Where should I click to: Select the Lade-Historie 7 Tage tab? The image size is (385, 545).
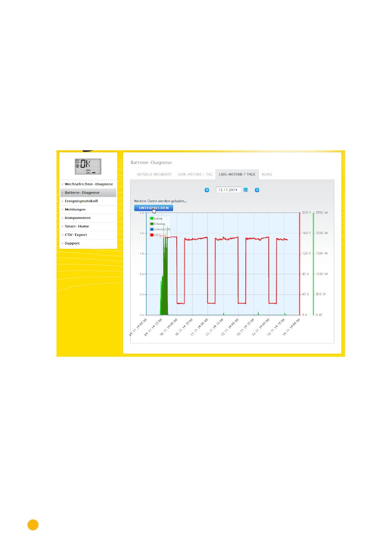[x=237, y=175]
